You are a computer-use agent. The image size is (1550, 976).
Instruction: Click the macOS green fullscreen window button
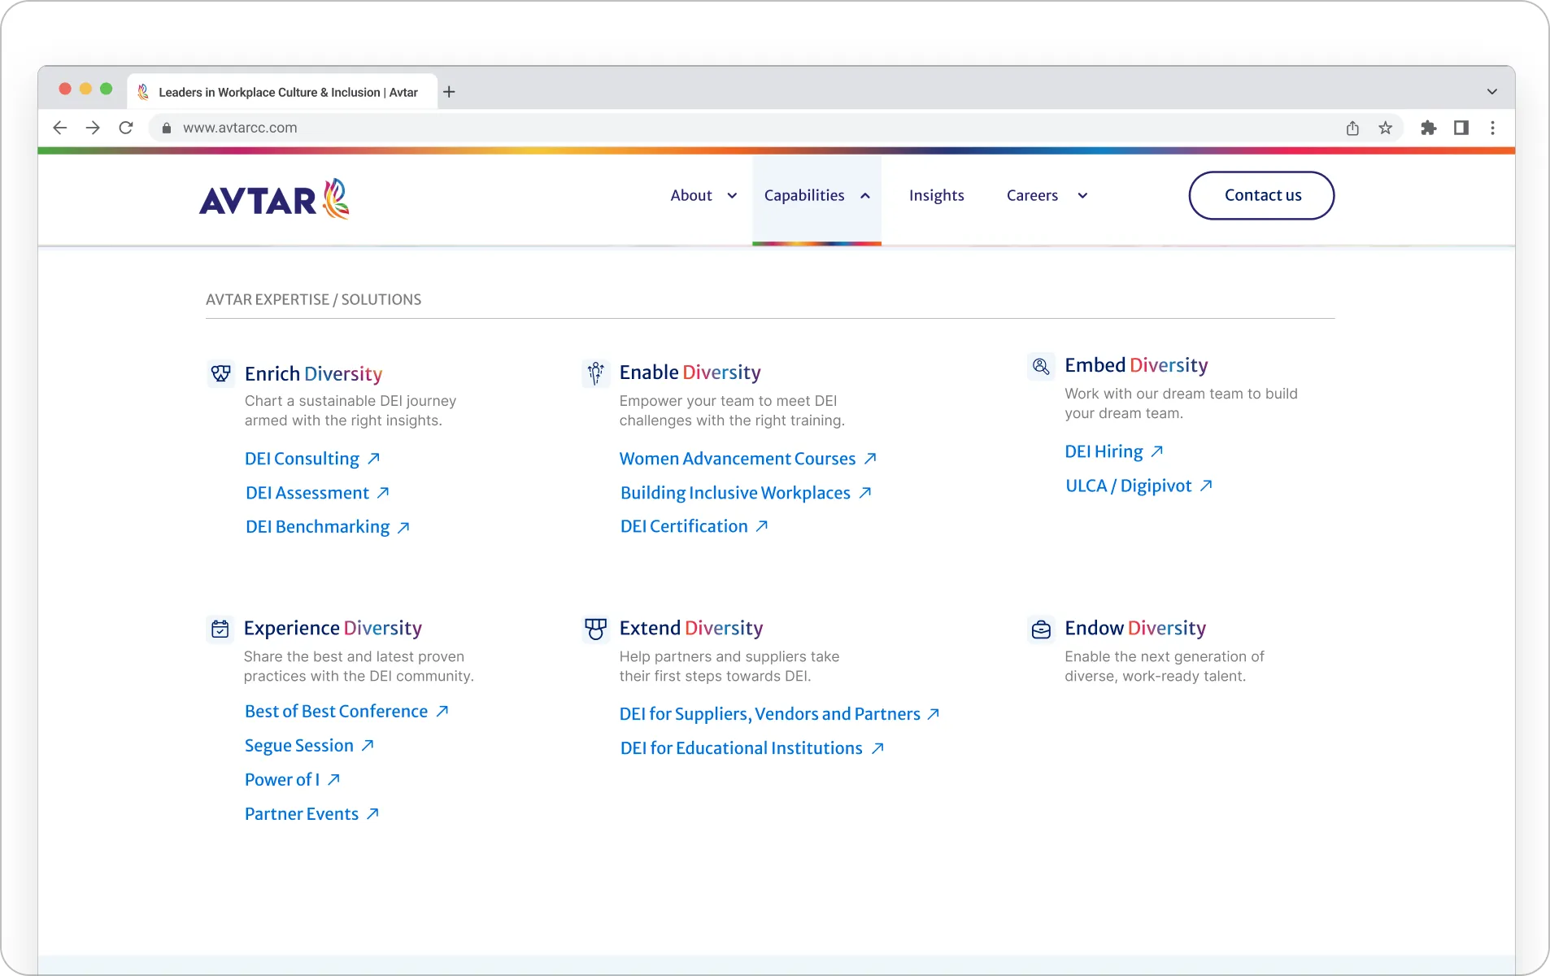point(106,89)
